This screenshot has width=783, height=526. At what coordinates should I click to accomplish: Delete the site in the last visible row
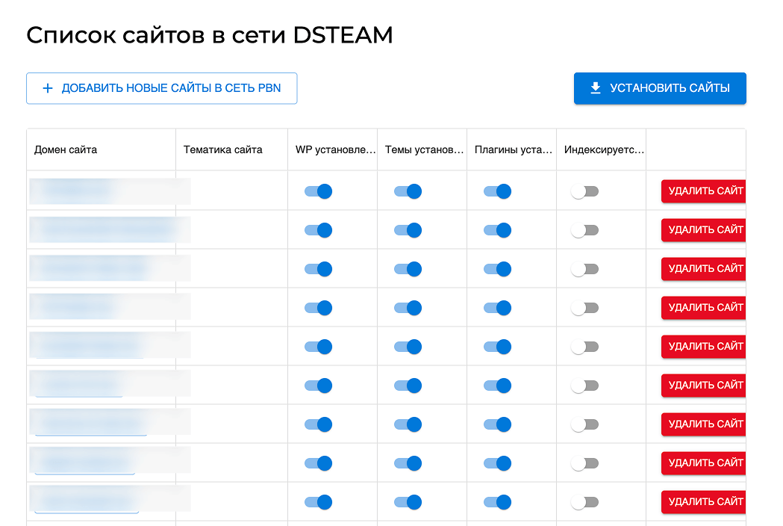pyautogui.click(x=704, y=502)
